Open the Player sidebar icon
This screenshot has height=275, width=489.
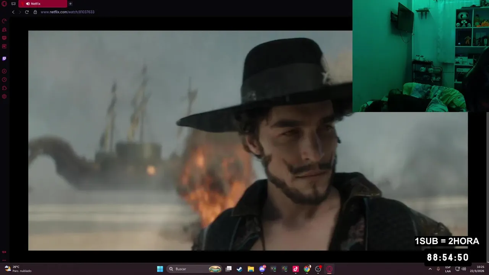tap(4, 71)
